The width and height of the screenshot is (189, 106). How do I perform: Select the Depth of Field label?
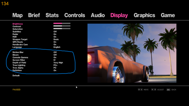(19, 63)
